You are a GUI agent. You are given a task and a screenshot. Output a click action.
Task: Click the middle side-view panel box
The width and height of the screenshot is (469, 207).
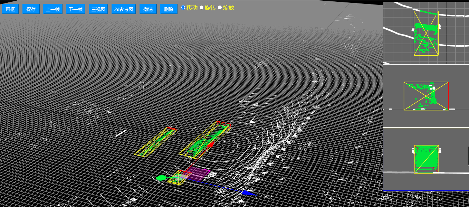click(426, 96)
